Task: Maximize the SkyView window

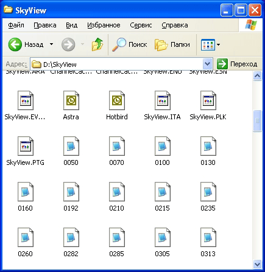Action: point(241,10)
